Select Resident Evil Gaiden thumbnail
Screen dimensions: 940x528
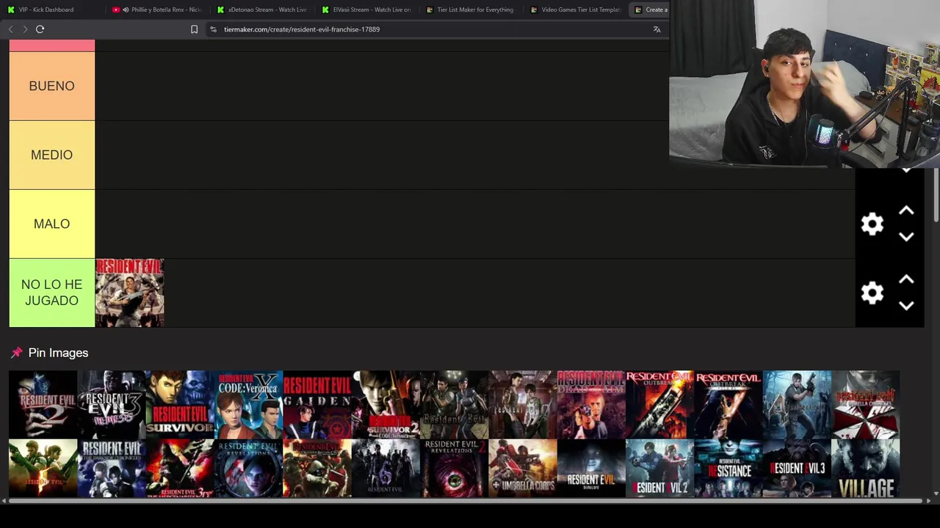coord(317,404)
